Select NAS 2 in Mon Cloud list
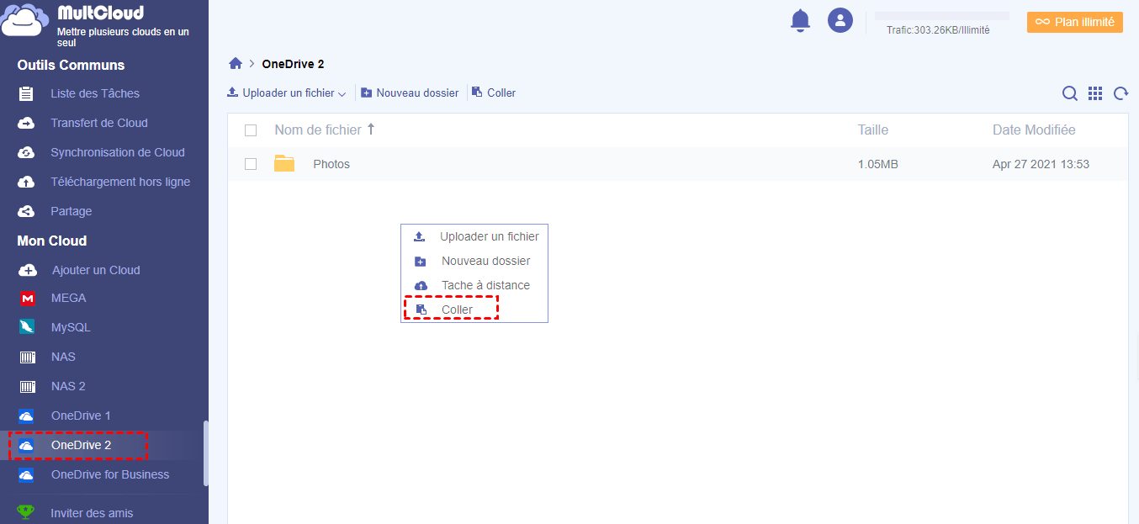The width and height of the screenshot is (1139, 524). 68,386
